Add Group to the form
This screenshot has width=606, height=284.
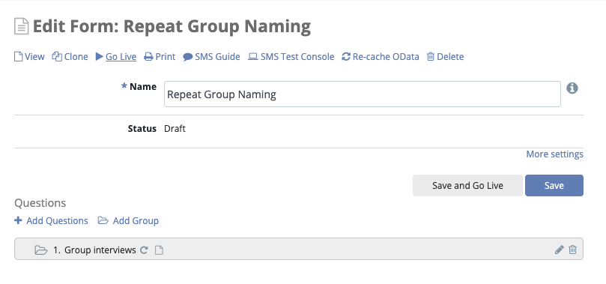click(128, 220)
